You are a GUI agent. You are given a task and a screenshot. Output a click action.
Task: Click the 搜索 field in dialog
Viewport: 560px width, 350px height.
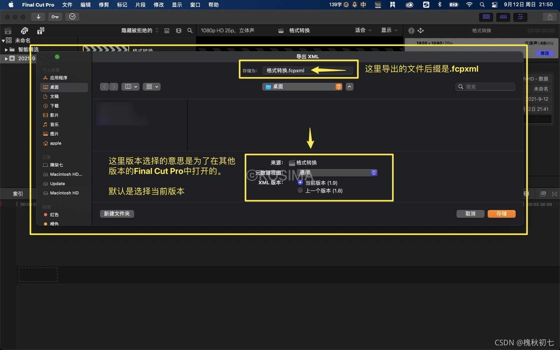[485, 87]
